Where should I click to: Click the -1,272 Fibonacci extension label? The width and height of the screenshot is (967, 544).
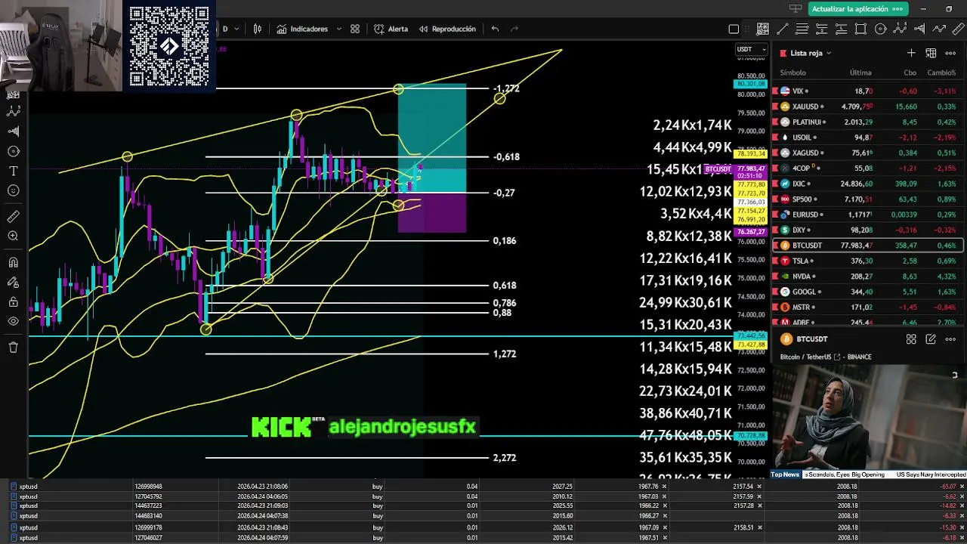[506, 88]
